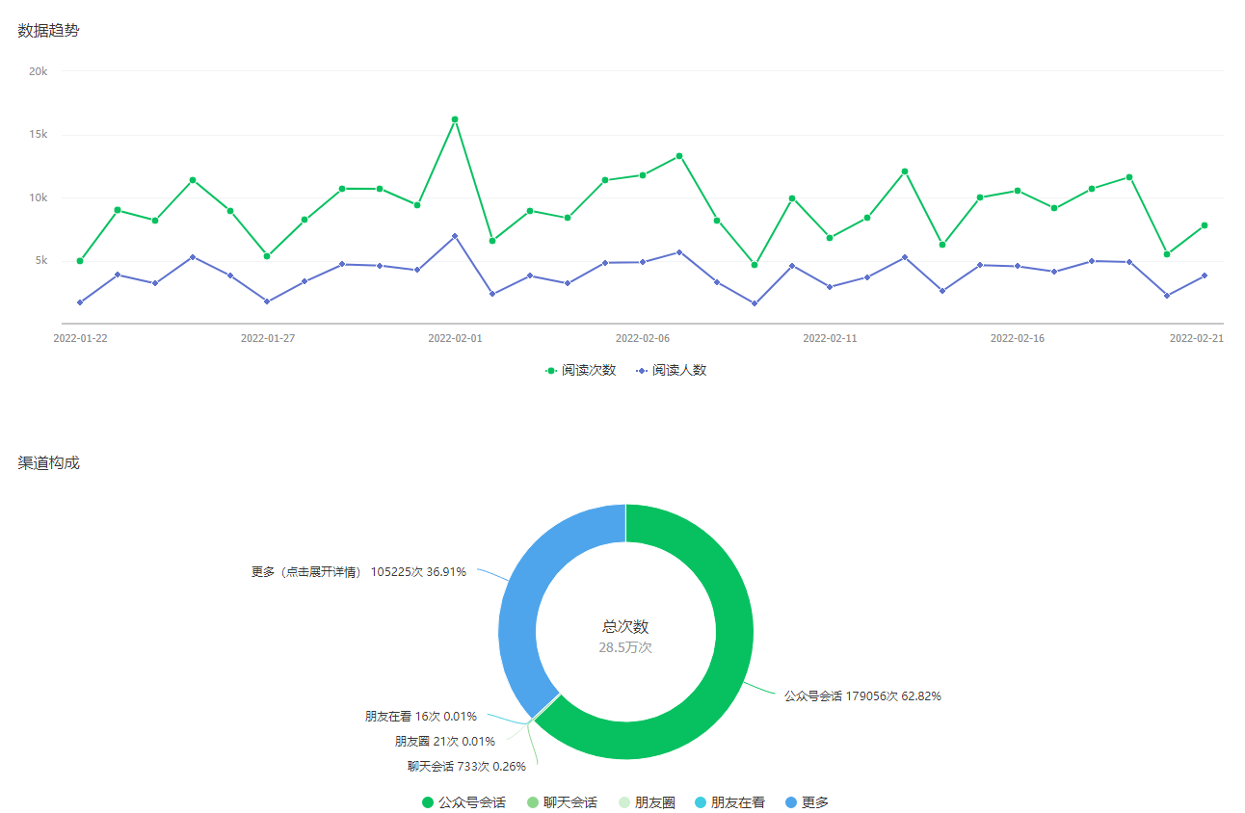
Task: Toggle the 聊天会话 legend item
Action: click(x=562, y=802)
